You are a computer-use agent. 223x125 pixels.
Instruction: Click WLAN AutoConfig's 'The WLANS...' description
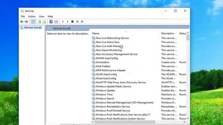[x=169, y=74]
